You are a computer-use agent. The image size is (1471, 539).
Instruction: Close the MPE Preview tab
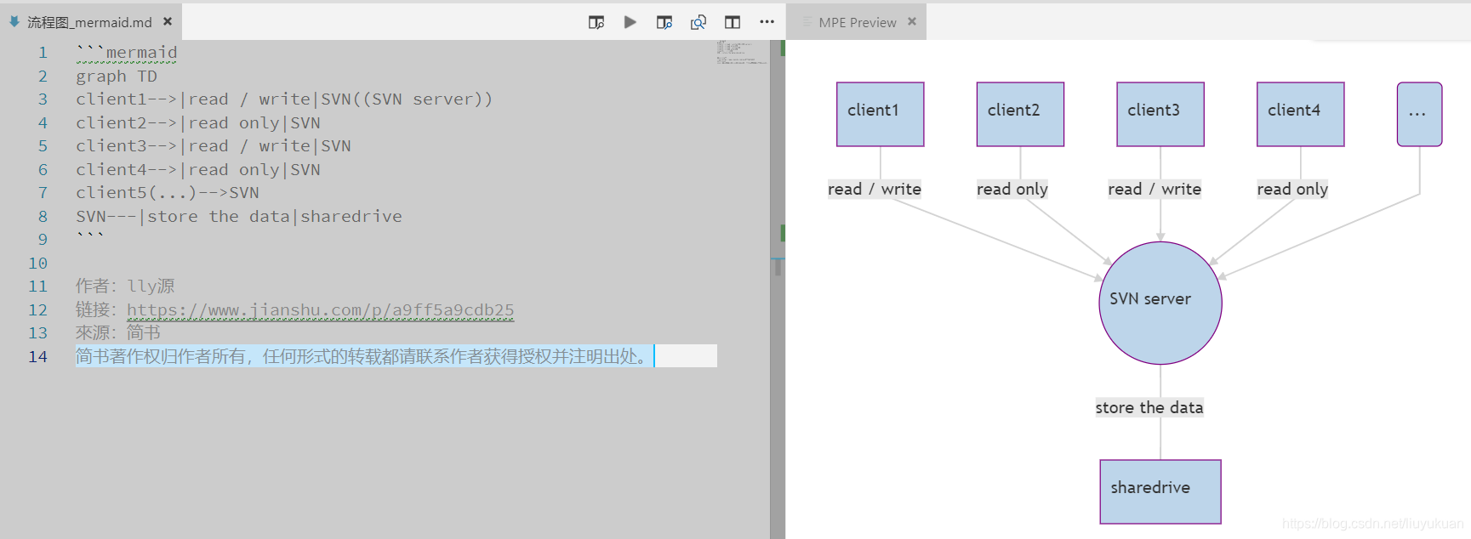click(x=912, y=21)
